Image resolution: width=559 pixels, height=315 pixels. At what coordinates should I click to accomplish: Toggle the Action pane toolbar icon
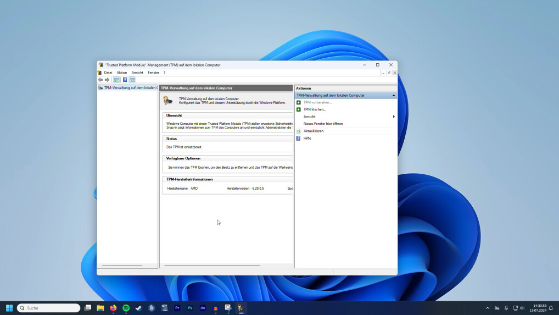point(132,80)
